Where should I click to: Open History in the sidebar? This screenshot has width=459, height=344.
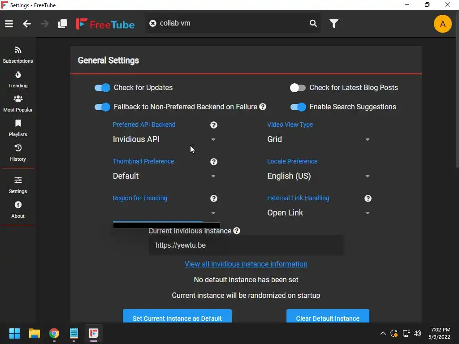(18, 153)
